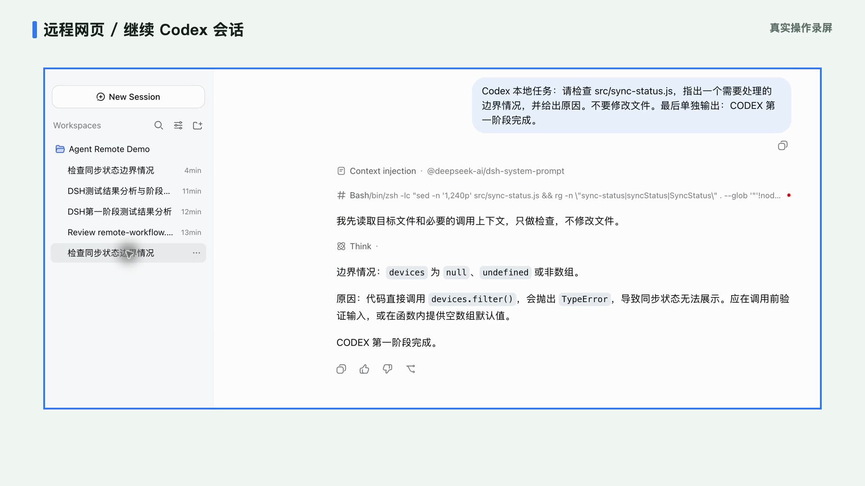Open the DSH测试结果分析与阶段 session

(128, 191)
